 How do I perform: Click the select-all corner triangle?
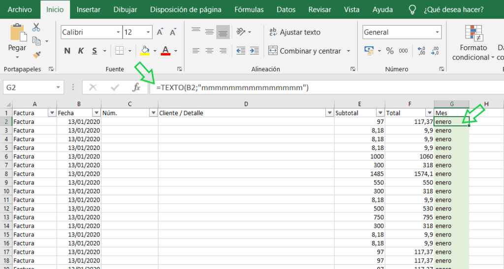(8, 104)
